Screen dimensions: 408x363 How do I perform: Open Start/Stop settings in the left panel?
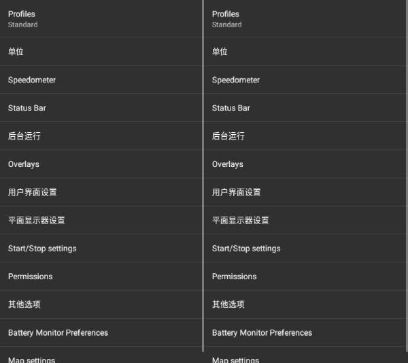pos(101,249)
